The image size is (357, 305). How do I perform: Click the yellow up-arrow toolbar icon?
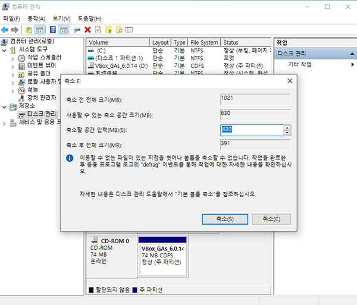pyautogui.click(x=109, y=30)
